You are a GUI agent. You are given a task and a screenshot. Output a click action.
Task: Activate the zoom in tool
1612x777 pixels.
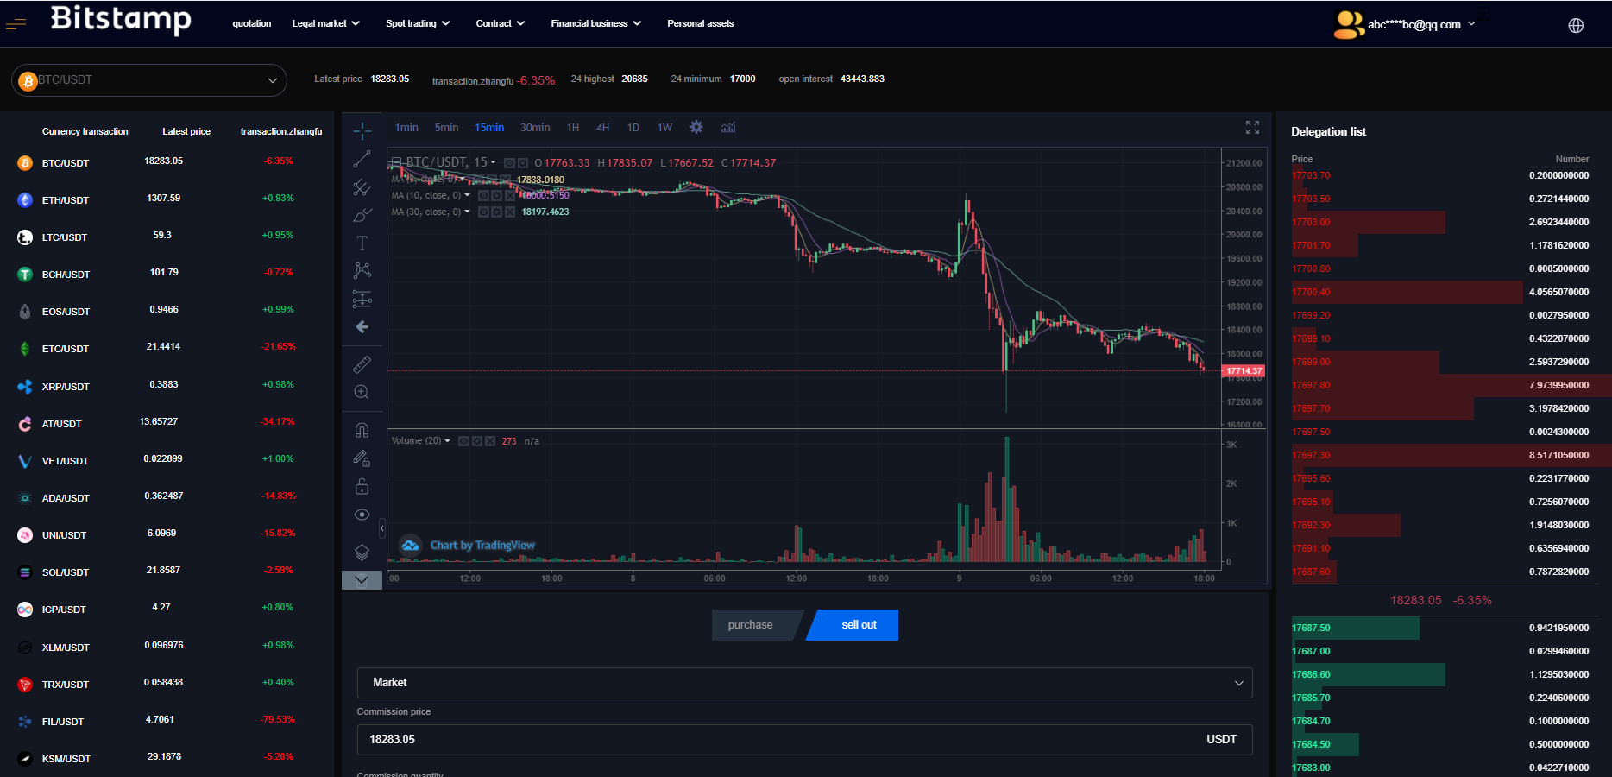[362, 392]
